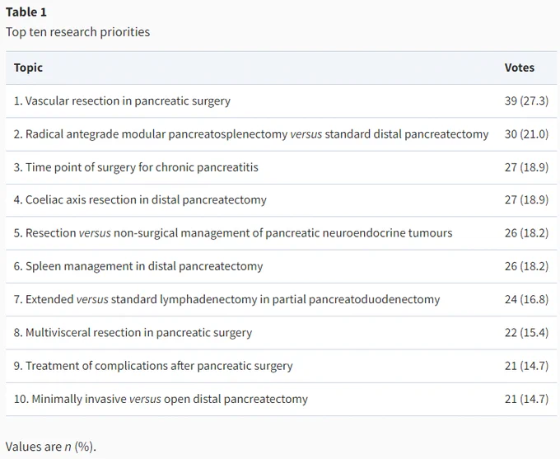Click the radical antegrade modular pancreatosplenectomy row
The width and height of the screenshot is (560, 459).
point(281,134)
